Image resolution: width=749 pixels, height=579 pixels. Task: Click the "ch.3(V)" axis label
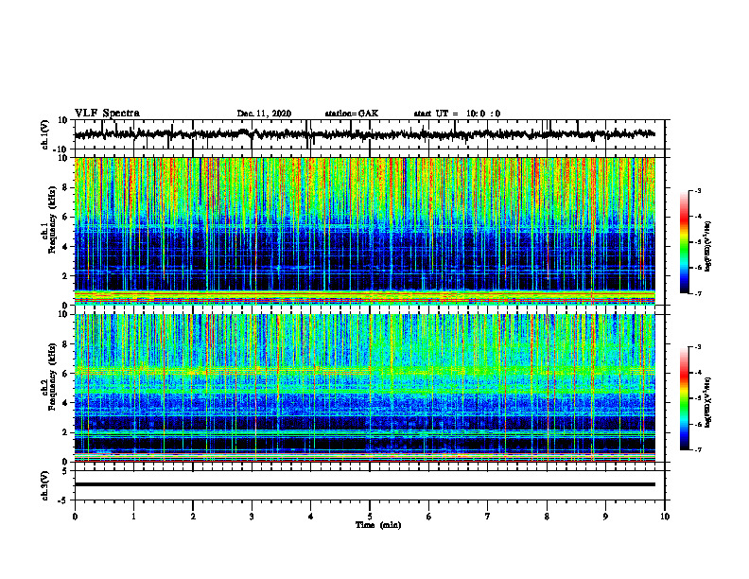[x=45, y=485]
